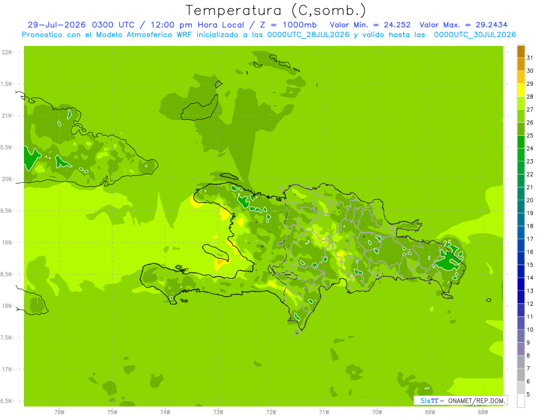Click the "29-Jul-2026 0300 UTC" date text
This screenshot has height=418, width=542.
(x=81, y=25)
